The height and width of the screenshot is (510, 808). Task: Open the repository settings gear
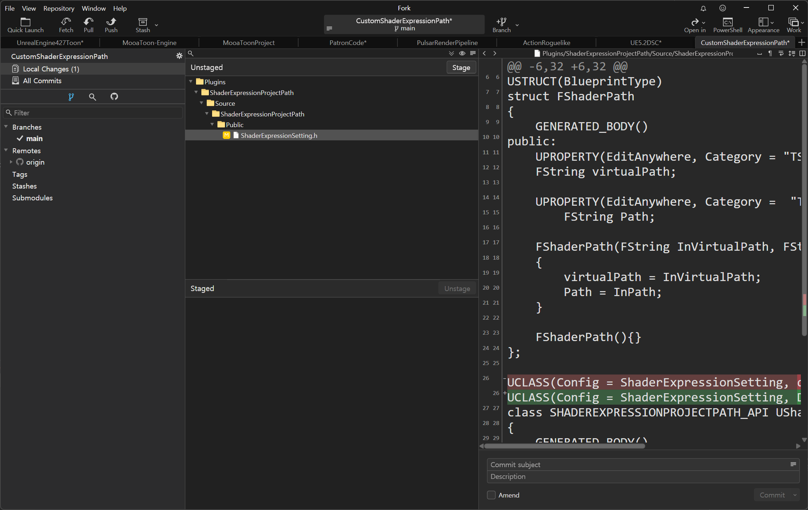pos(179,56)
